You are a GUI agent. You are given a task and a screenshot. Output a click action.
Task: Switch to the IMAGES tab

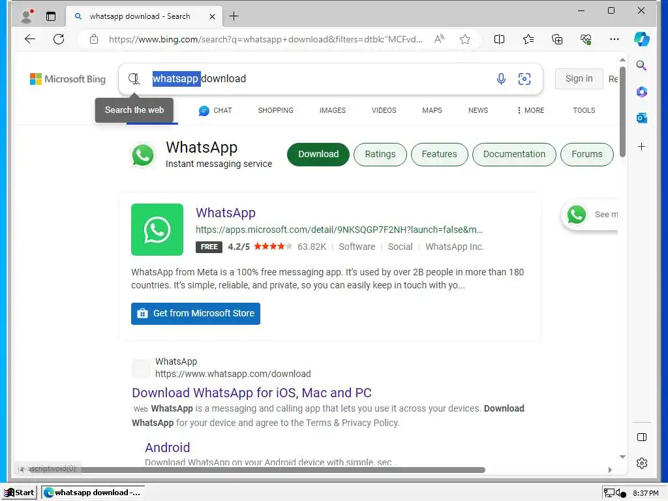coord(333,110)
